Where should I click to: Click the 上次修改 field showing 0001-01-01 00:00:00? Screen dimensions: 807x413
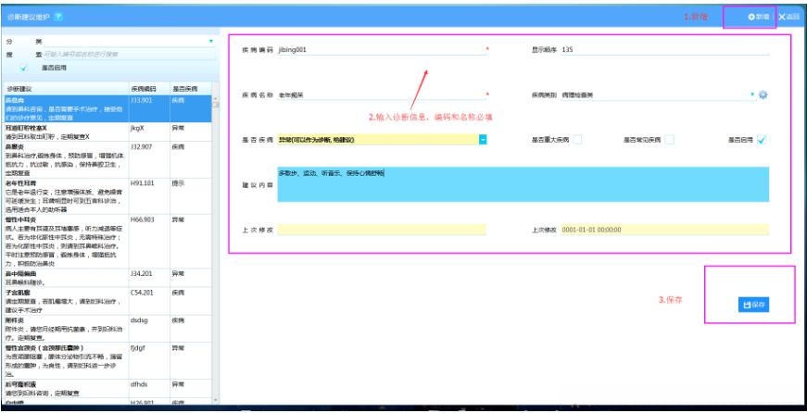pyautogui.click(x=665, y=230)
